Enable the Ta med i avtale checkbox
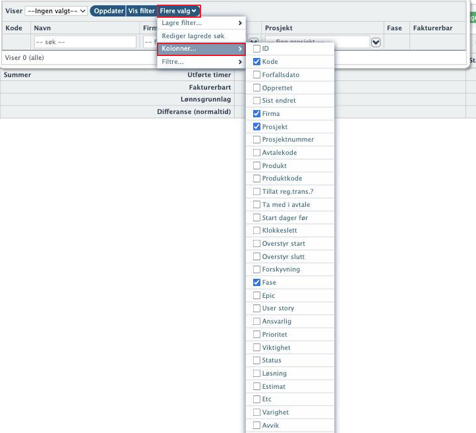 click(x=257, y=204)
